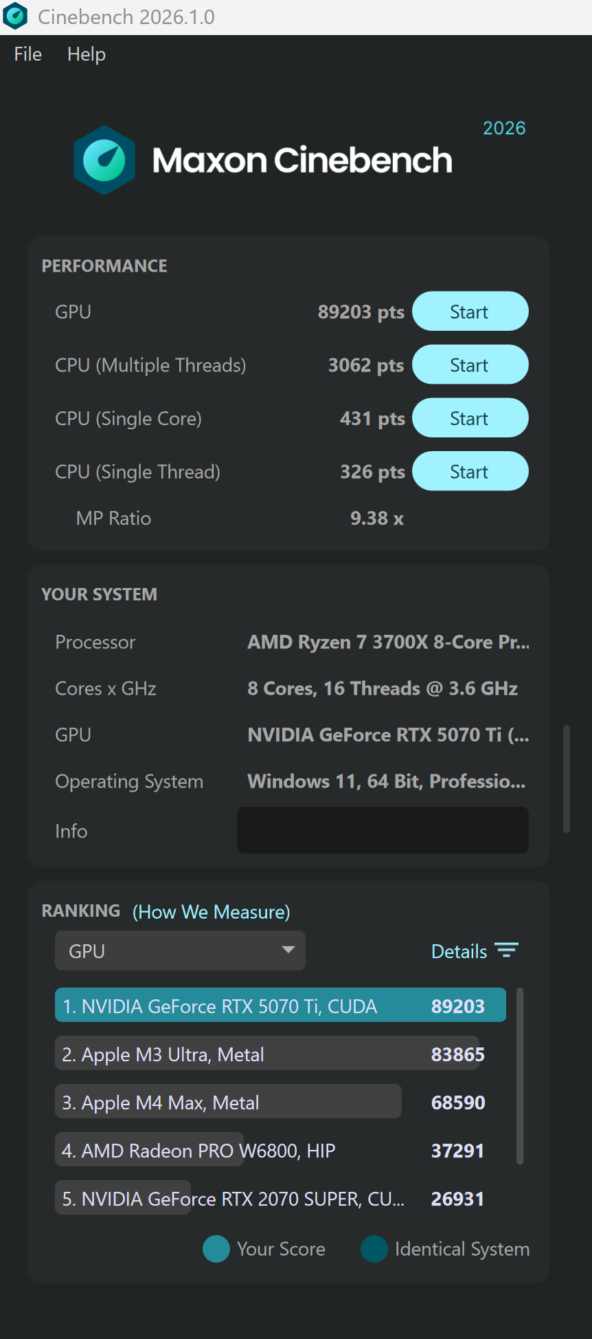
Task: Click the teal Your Score legend dot
Action: pos(216,1249)
